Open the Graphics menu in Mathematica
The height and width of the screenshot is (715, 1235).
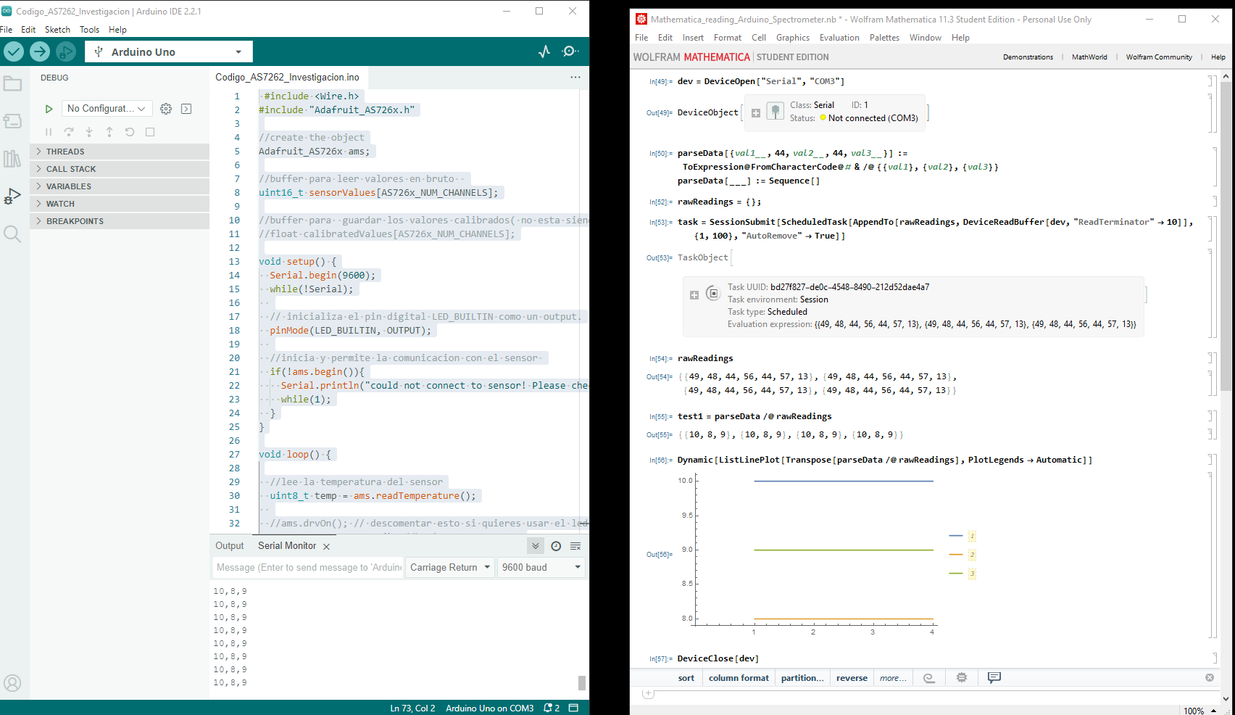click(793, 38)
